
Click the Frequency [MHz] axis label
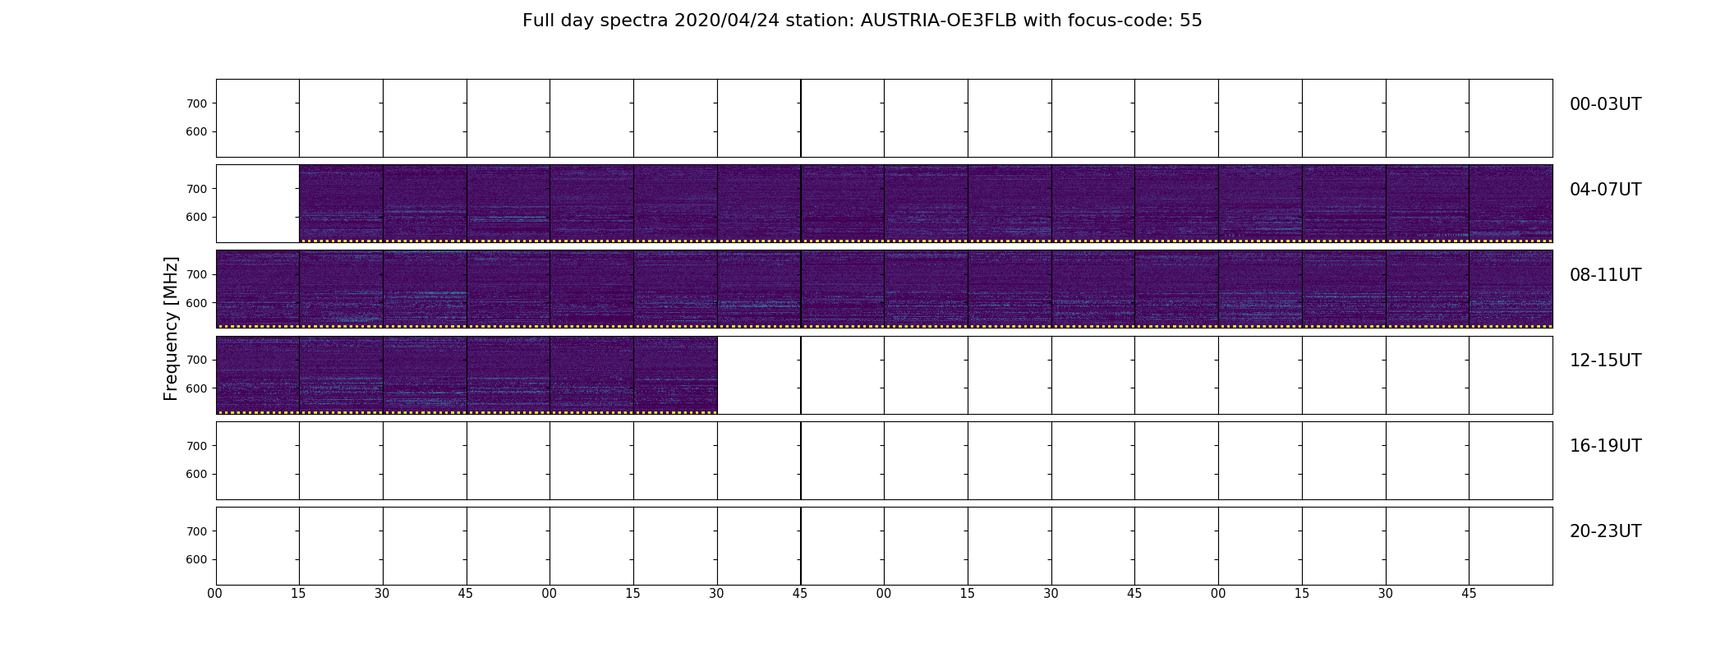[x=171, y=328]
